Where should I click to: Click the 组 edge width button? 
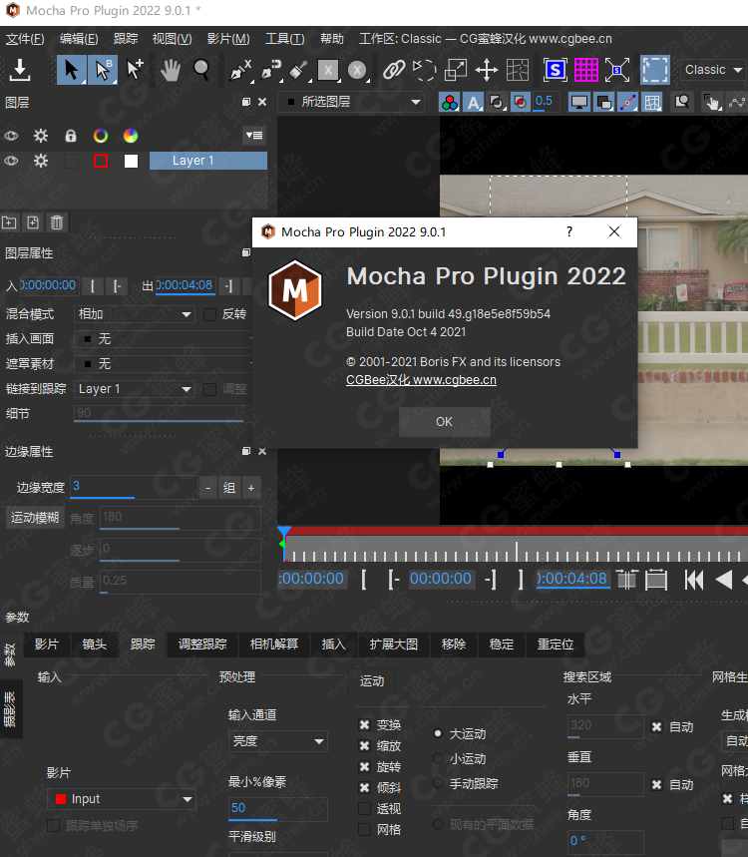(229, 488)
